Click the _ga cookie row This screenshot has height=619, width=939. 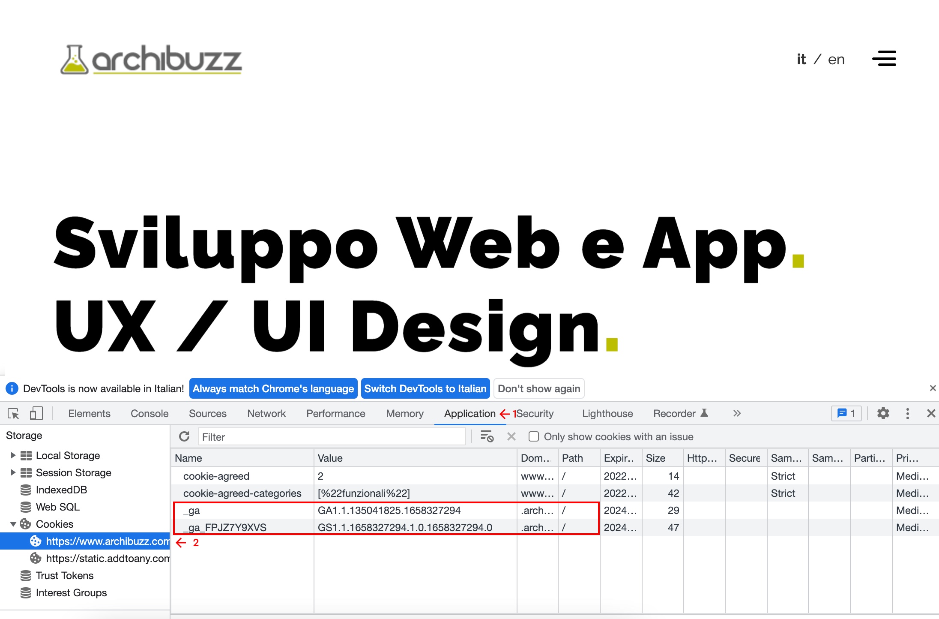[380, 510]
